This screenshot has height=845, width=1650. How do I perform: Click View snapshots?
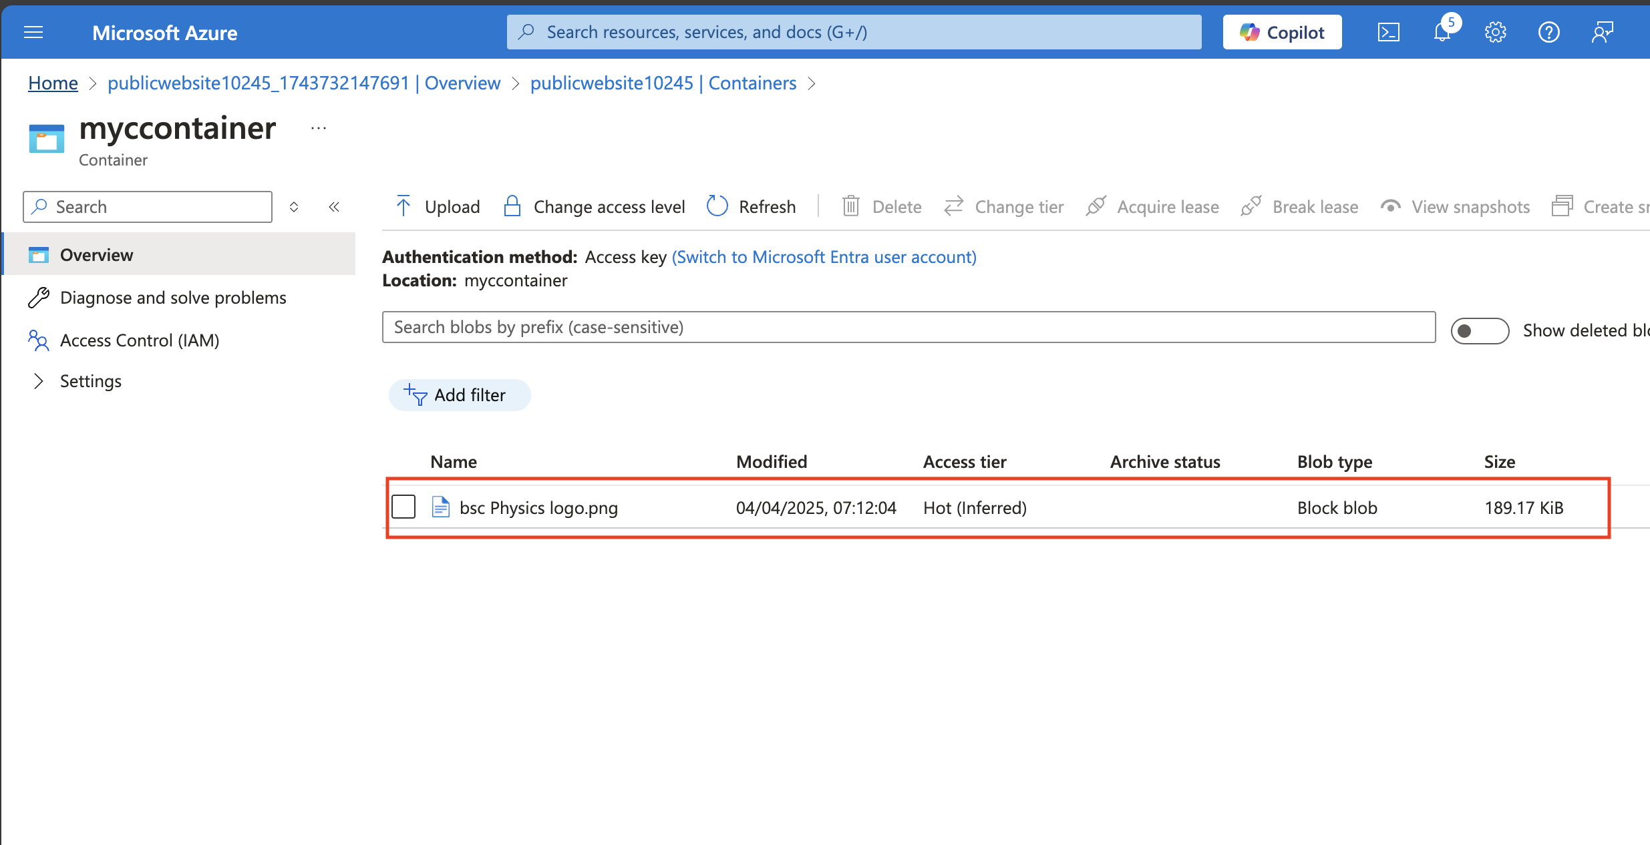pos(1455,207)
